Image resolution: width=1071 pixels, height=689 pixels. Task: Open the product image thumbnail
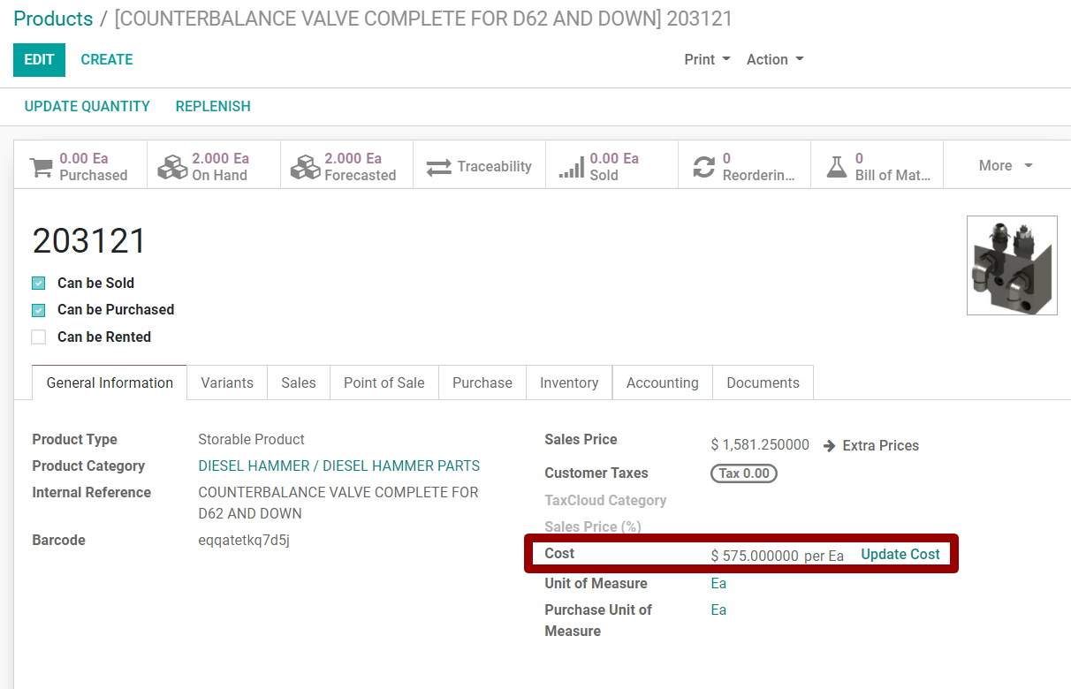pos(1011,265)
